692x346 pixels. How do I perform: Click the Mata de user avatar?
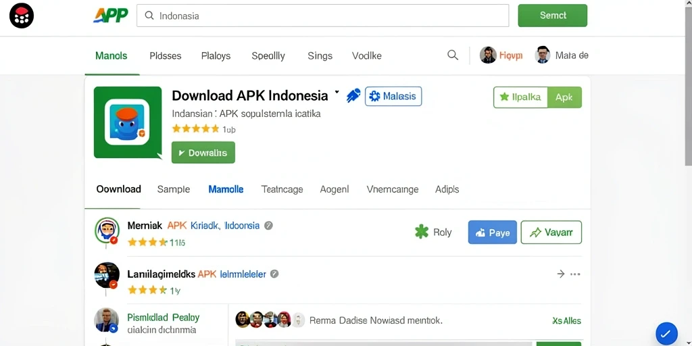click(543, 55)
